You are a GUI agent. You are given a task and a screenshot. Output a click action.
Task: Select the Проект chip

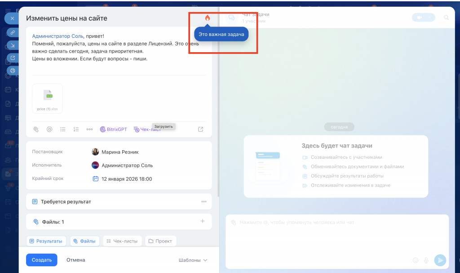[x=160, y=241]
